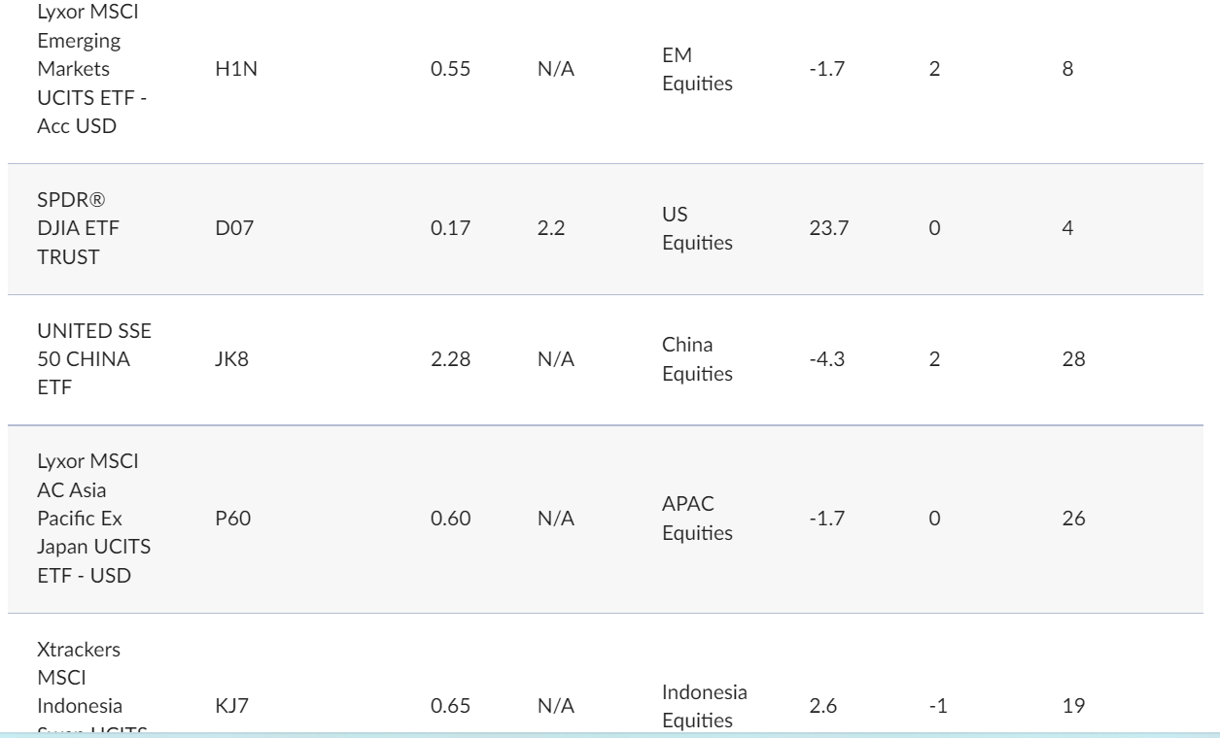Click the D07 ticker symbol
The height and width of the screenshot is (738, 1220).
coord(231,229)
